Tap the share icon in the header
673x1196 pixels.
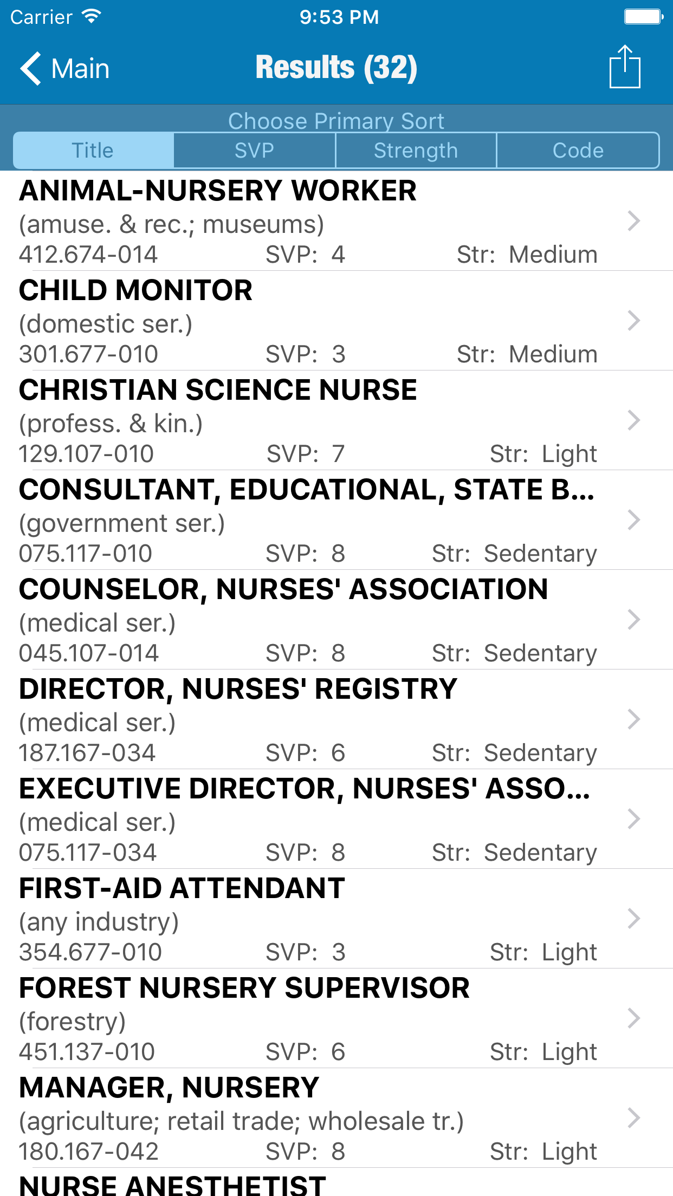(625, 67)
